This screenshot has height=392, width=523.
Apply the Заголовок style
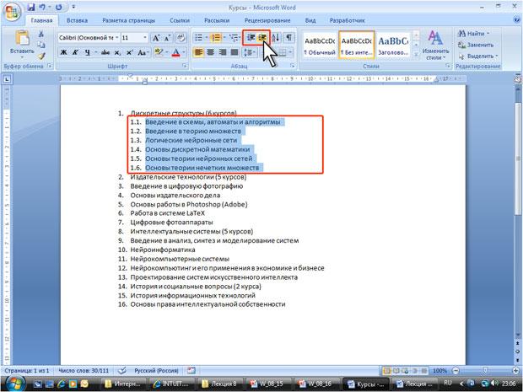(x=393, y=46)
